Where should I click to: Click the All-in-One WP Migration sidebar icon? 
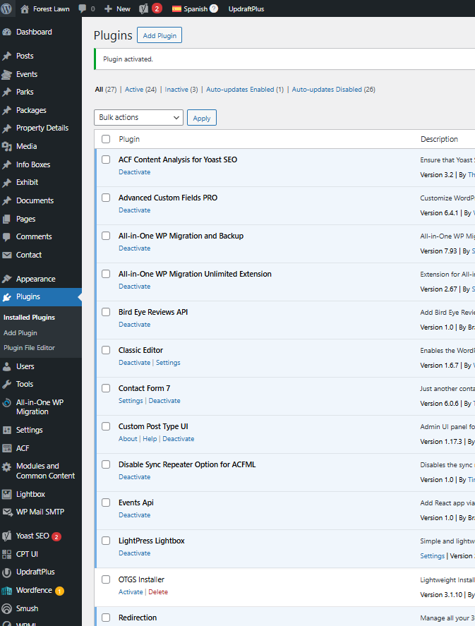click(7, 403)
